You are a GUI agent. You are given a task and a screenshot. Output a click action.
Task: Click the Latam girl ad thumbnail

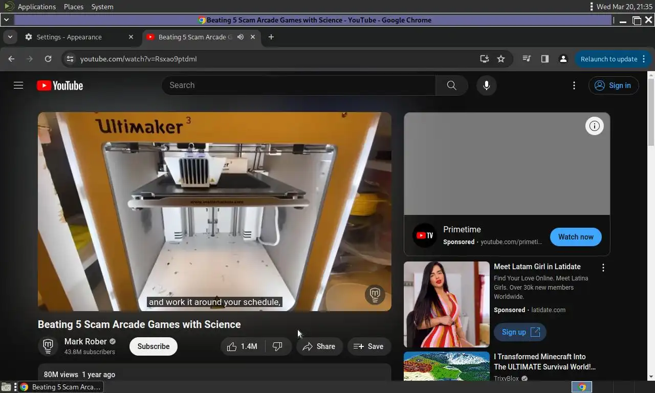pos(447,304)
